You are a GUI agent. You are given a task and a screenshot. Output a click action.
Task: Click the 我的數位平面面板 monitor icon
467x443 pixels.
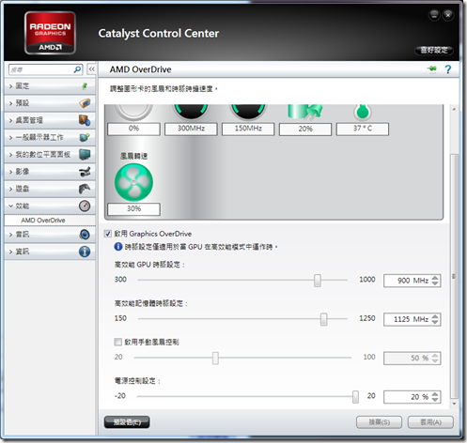point(85,154)
